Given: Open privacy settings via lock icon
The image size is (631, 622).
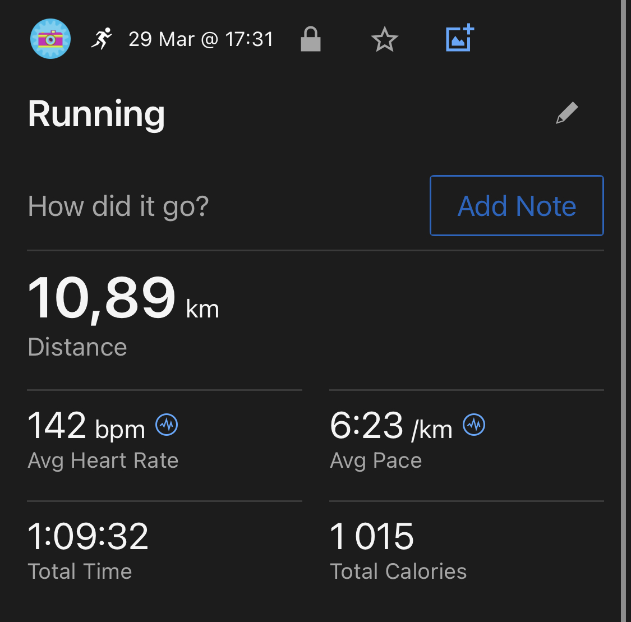Looking at the screenshot, I should pos(310,39).
